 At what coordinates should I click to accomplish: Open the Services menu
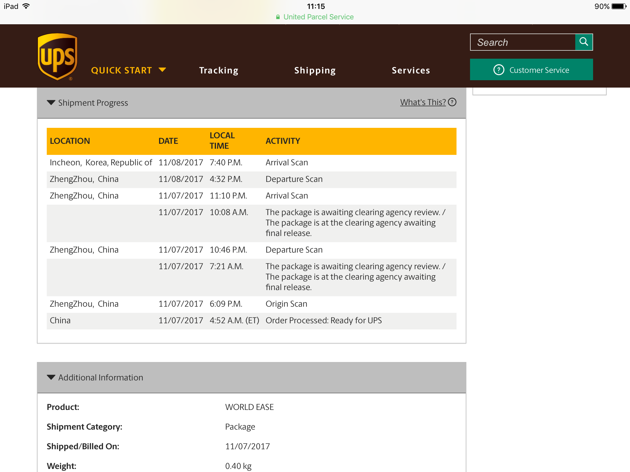tap(411, 70)
